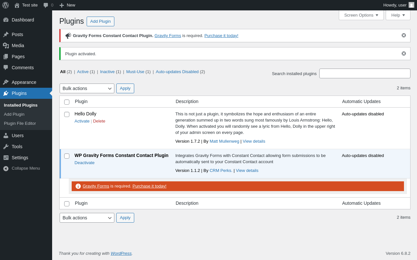Focus the Search installed plugins field
The image size is (417, 260).
[x=365, y=73]
